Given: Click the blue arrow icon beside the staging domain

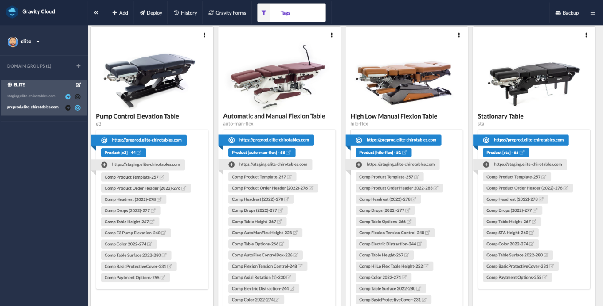Looking at the screenshot, I should point(68,96).
